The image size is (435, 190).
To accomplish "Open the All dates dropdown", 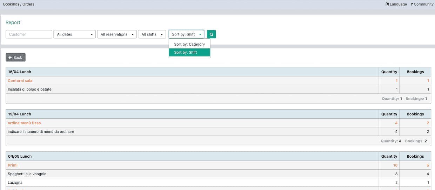I will coord(75,34).
